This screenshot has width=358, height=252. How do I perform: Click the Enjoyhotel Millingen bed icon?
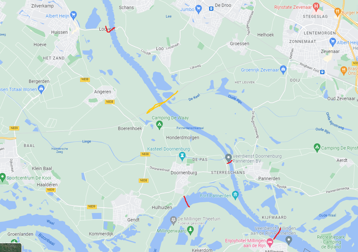[x=270, y=243]
